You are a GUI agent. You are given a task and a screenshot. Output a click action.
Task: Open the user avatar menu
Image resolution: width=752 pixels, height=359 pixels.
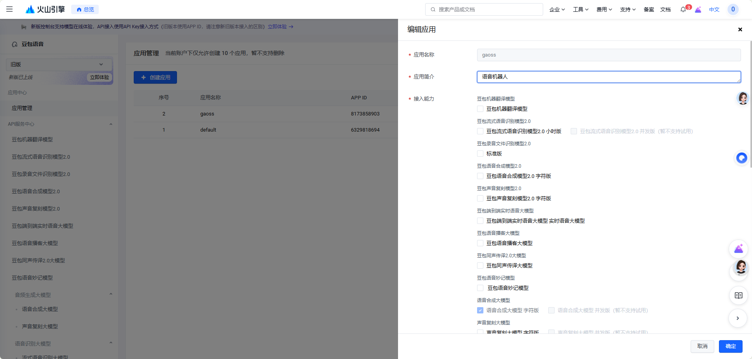coord(733,9)
